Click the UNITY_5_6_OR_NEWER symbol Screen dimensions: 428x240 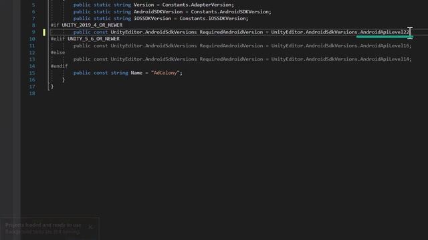(94, 39)
